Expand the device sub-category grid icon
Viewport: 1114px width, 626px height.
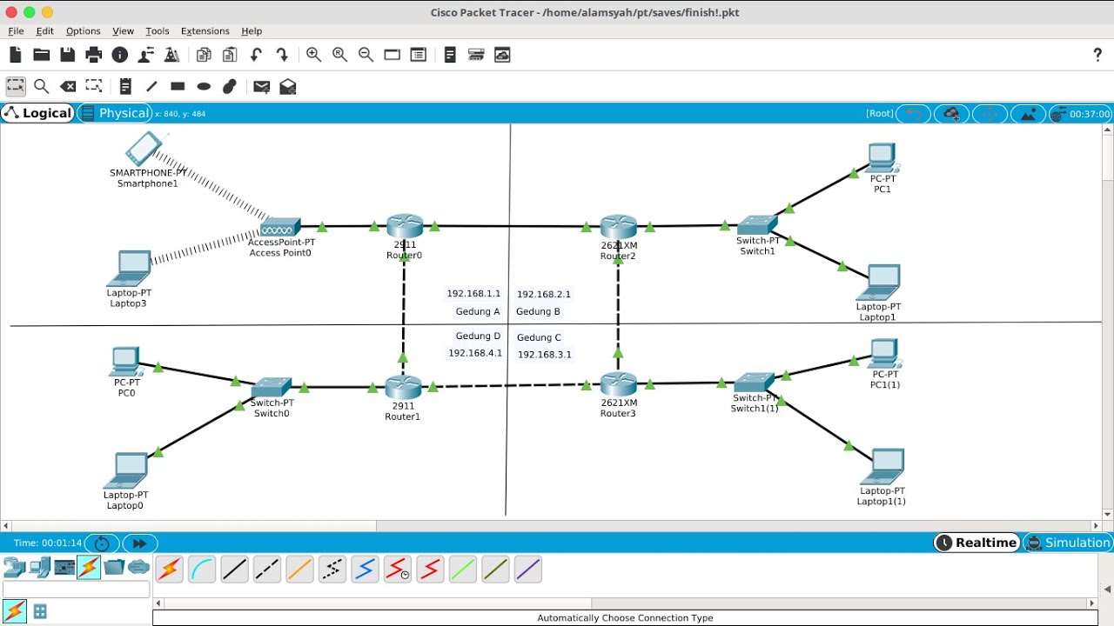click(x=40, y=612)
